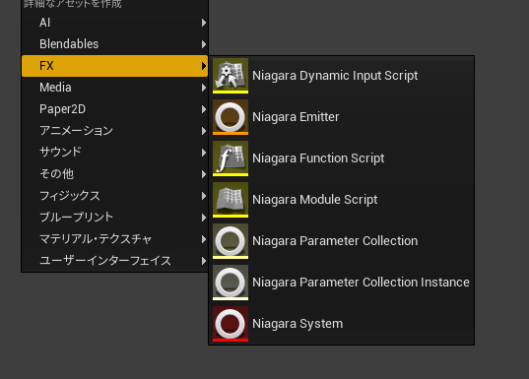Open the その他 category
The width and height of the screenshot is (529, 379).
114,174
